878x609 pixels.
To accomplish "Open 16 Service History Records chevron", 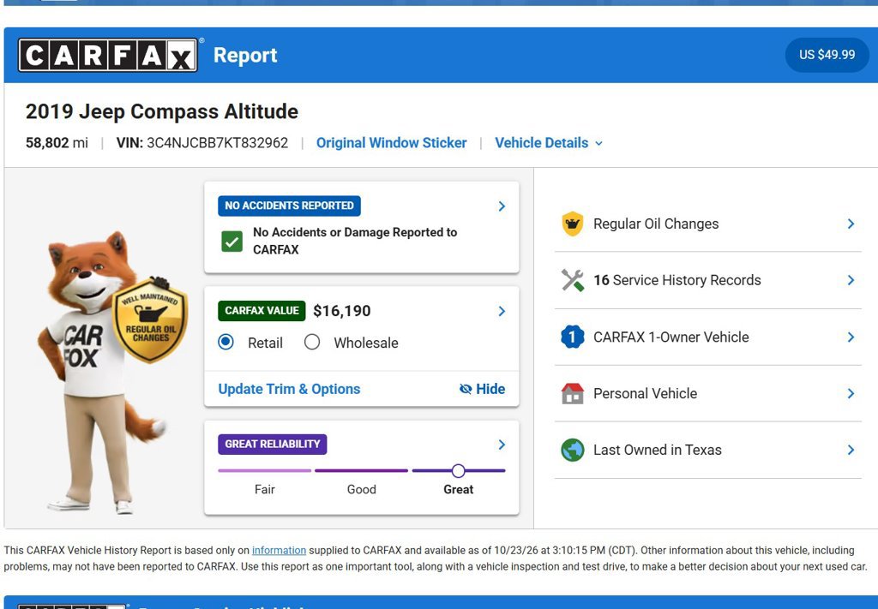I will pos(851,280).
